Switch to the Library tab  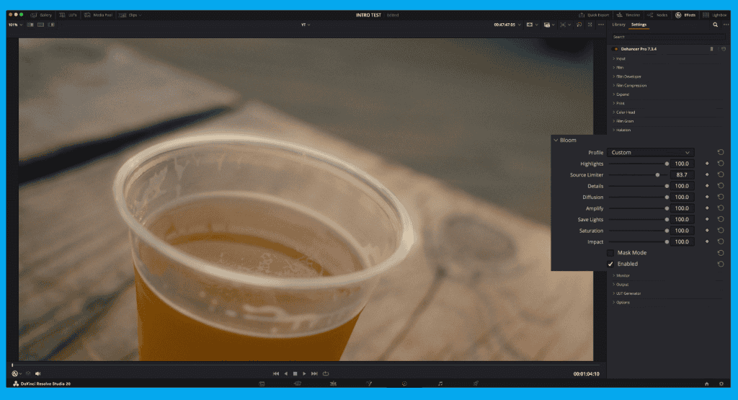point(618,25)
